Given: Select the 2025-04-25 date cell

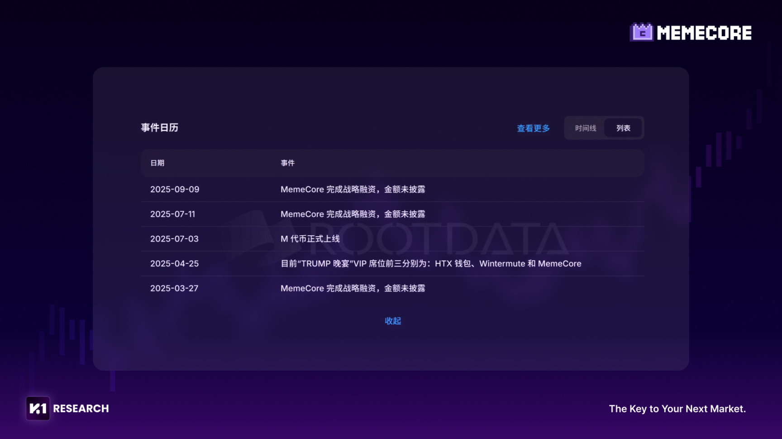Looking at the screenshot, I should tap(174, 264).
